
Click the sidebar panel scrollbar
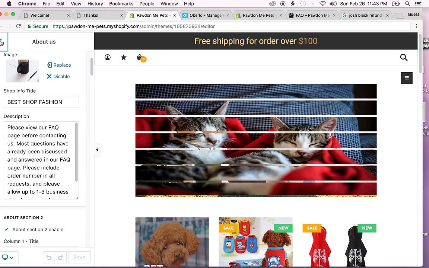tap(92, 67)
